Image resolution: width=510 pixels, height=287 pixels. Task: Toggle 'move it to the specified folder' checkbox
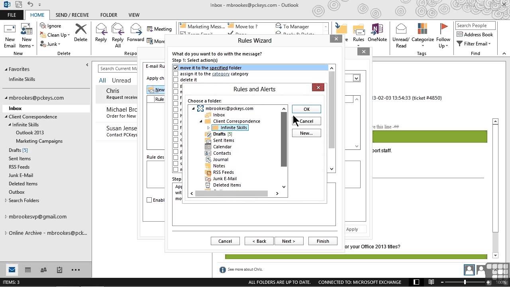click(x=176, y=68)
